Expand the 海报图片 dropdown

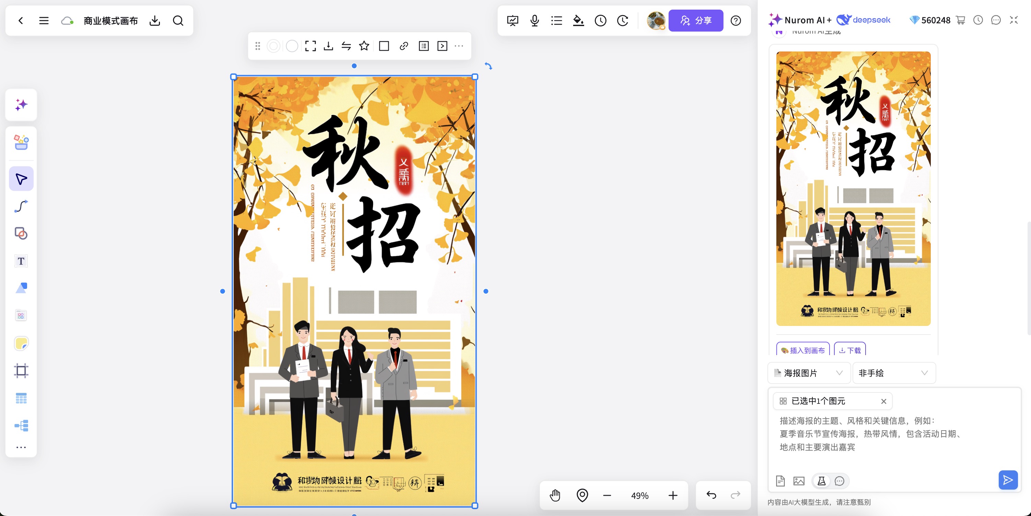809,373
